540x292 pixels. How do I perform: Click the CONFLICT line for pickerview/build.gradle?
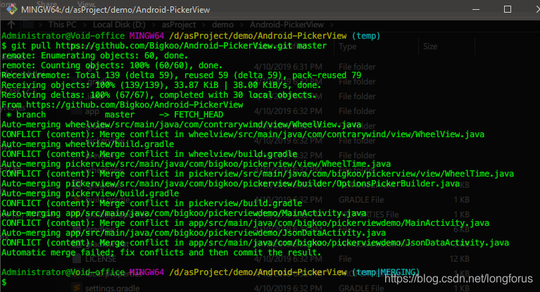(152, 203)
